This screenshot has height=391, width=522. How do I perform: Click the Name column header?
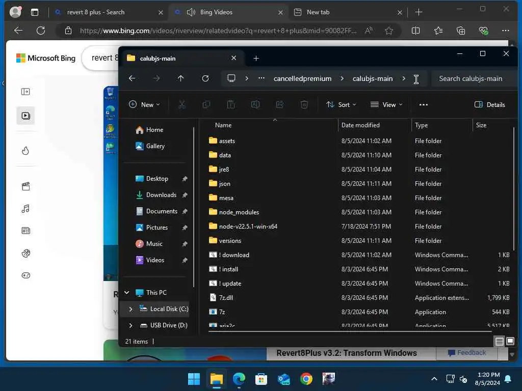pyautogui.click(x=223, y=125)
